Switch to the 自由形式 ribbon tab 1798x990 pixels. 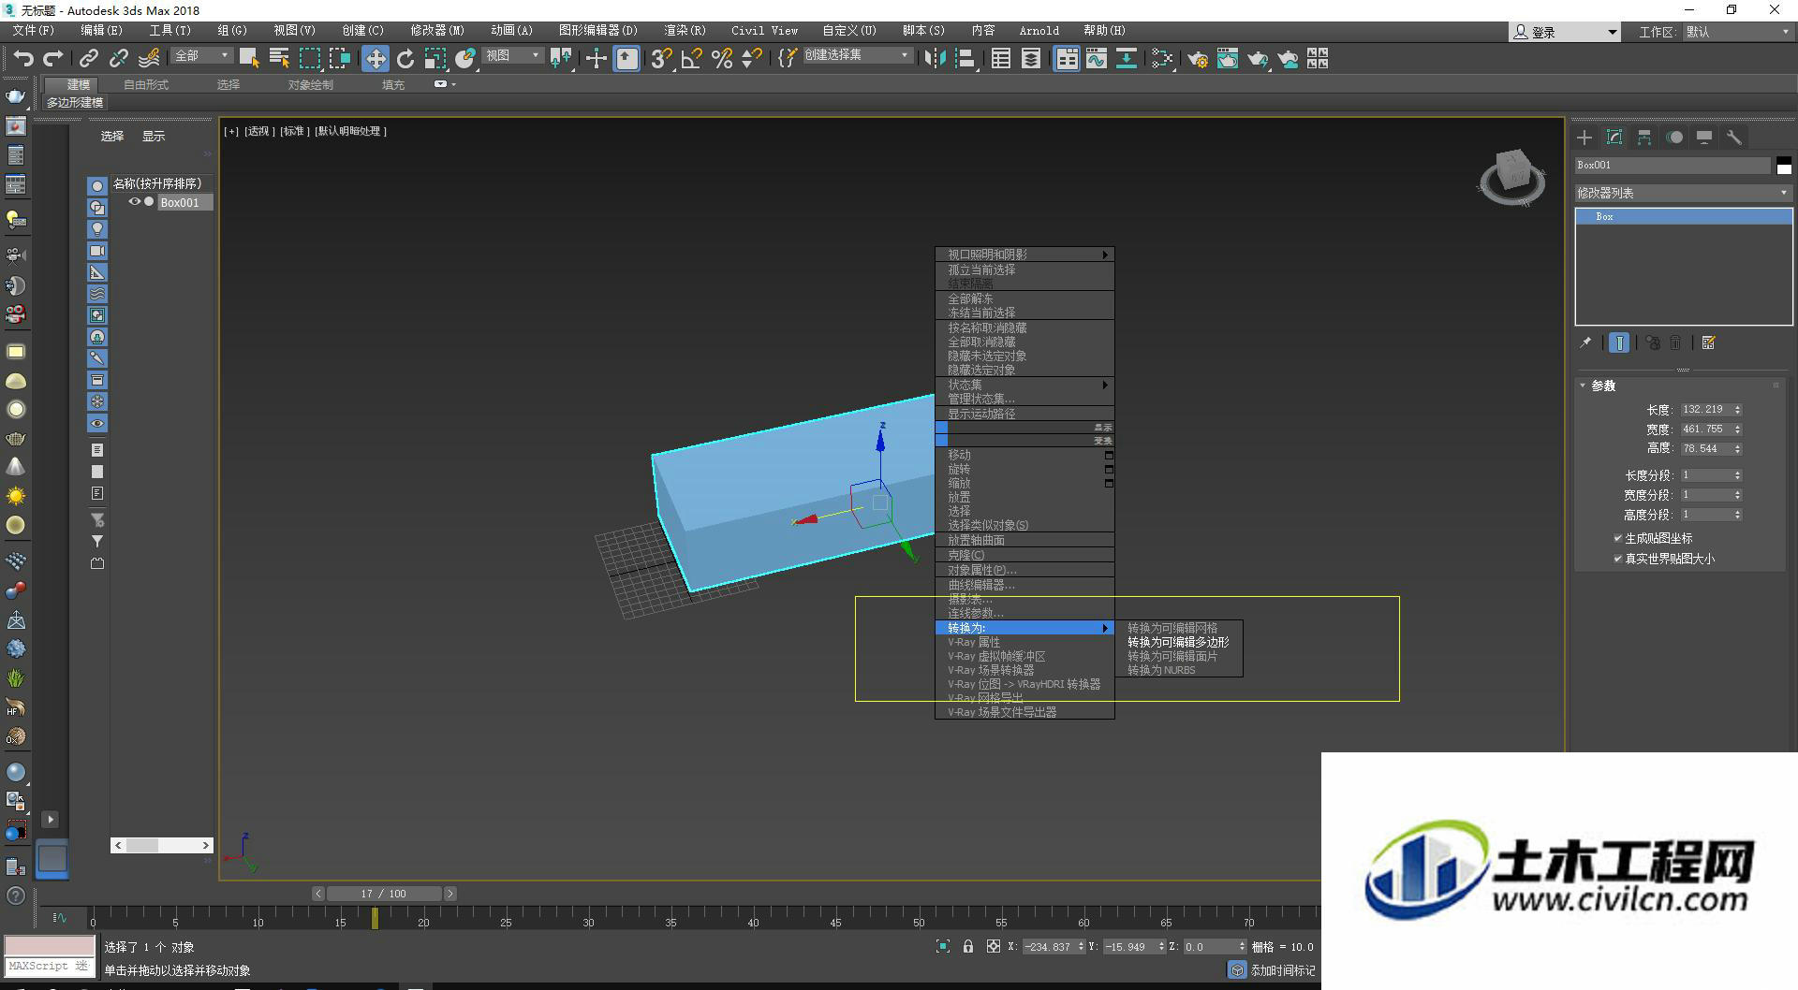(x=146, y=85)
